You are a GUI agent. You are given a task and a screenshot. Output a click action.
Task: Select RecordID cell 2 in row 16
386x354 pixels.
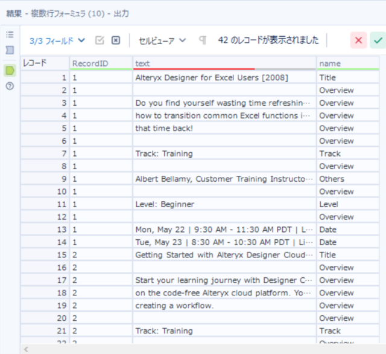point(101,268)
